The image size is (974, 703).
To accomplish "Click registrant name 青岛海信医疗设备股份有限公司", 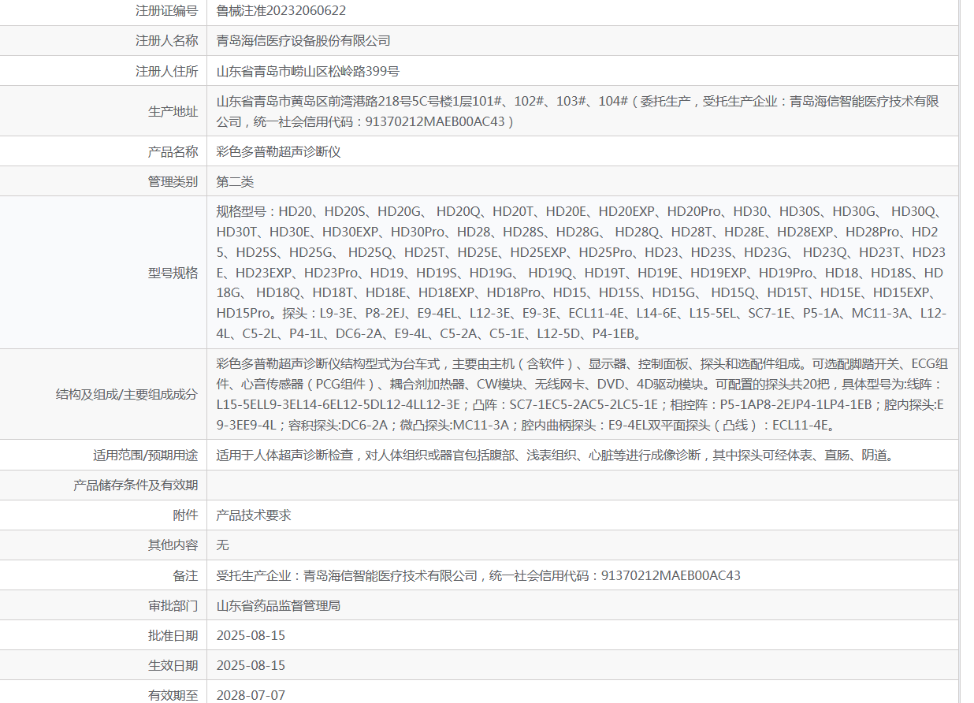I will (303, 40).
